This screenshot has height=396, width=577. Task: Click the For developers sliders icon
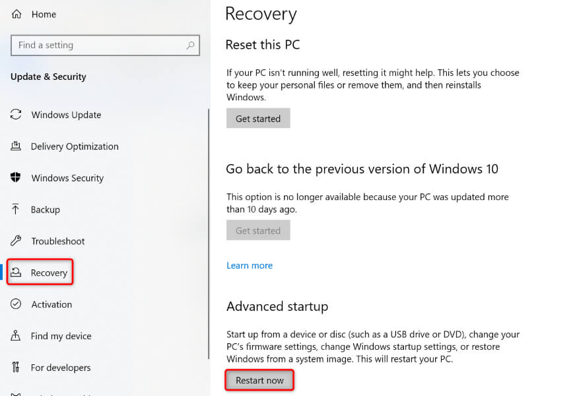click(17, 368)
